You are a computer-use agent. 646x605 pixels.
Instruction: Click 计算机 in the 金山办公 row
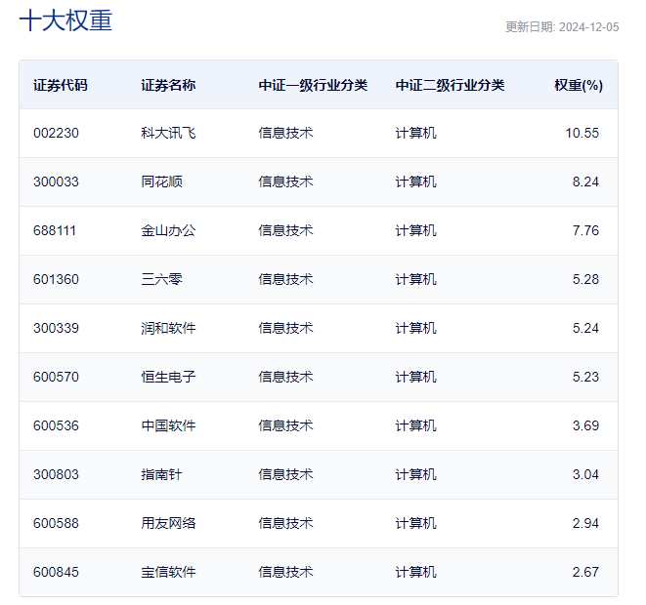point(415,230)
